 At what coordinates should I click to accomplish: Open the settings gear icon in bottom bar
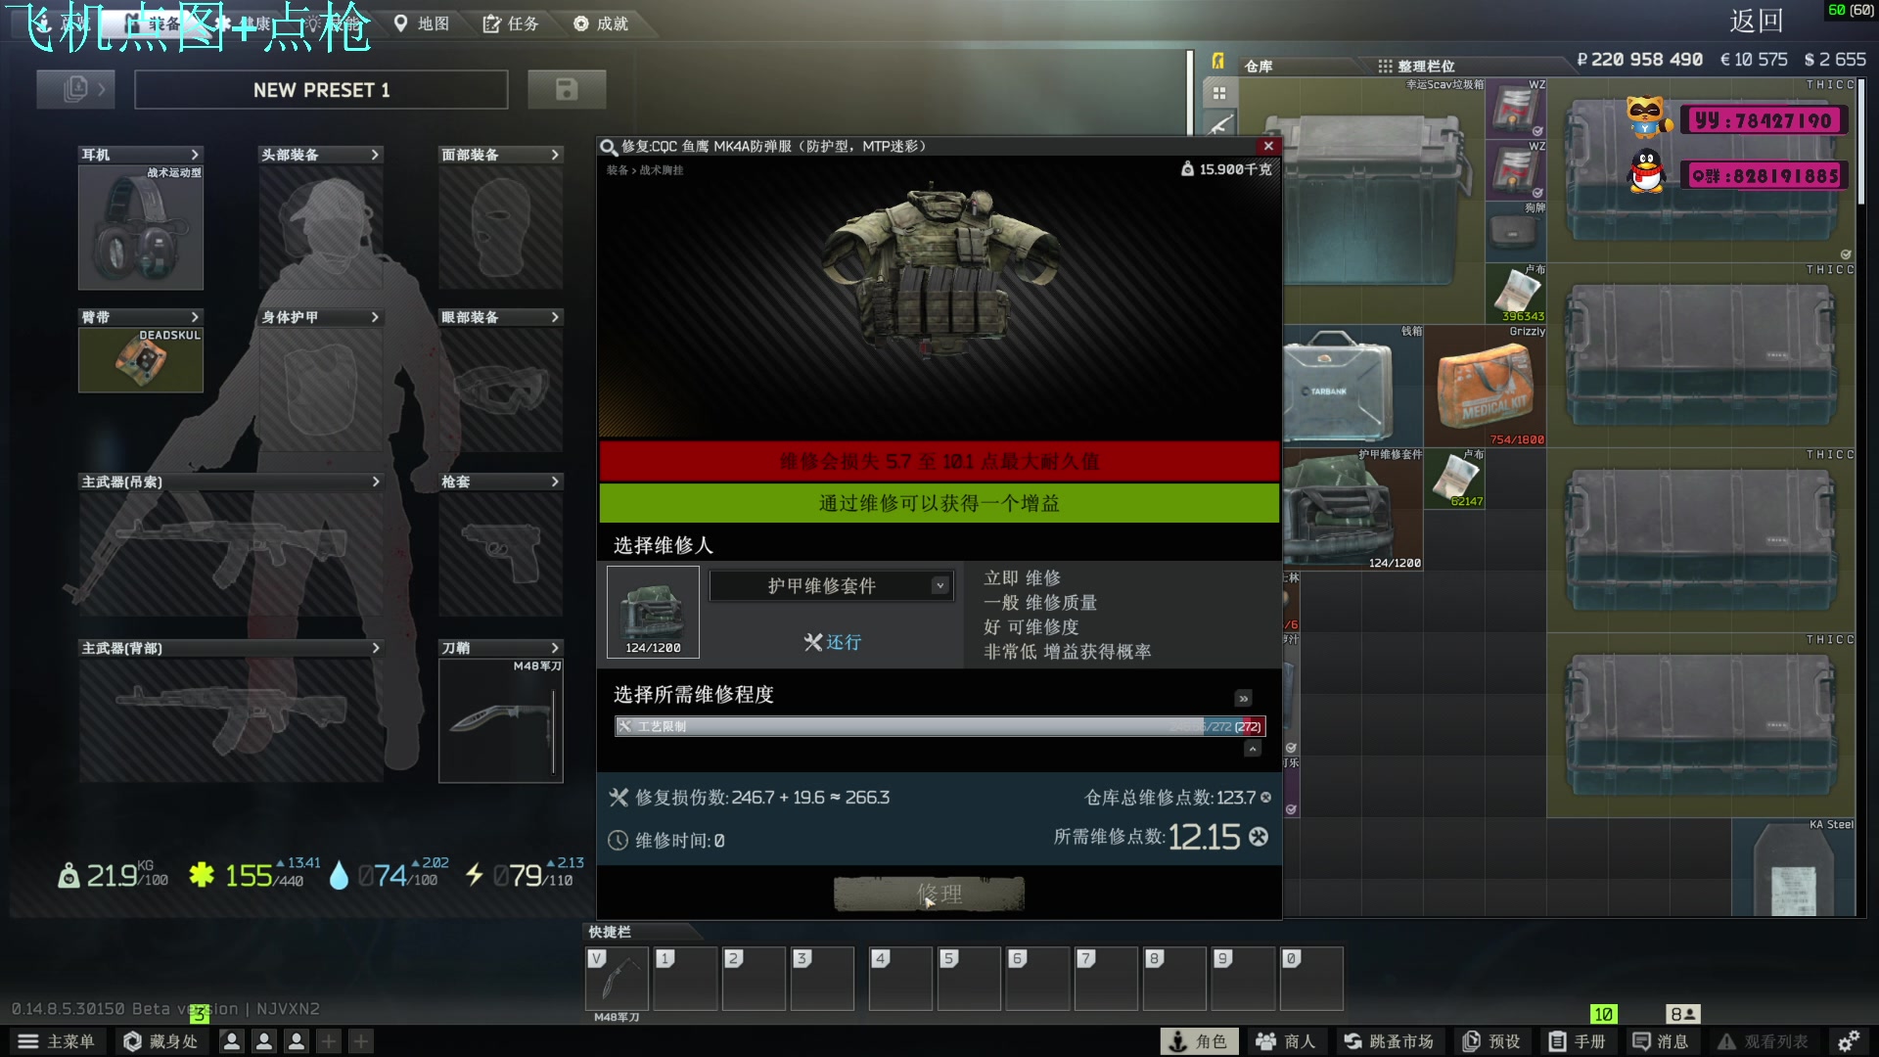[x=1849, y=1041]
